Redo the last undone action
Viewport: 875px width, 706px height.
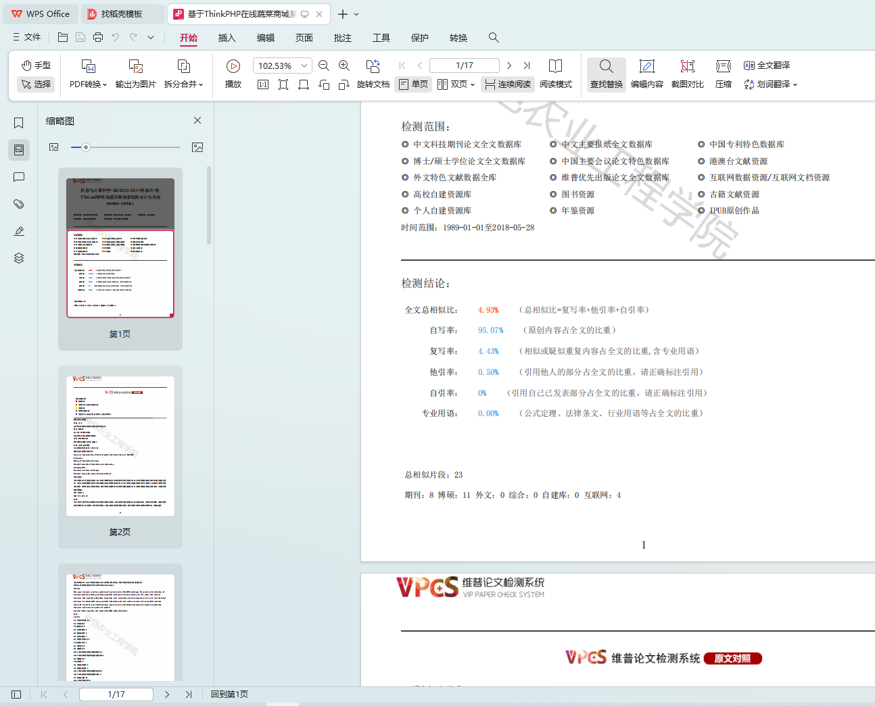click(x=133, y=37)
